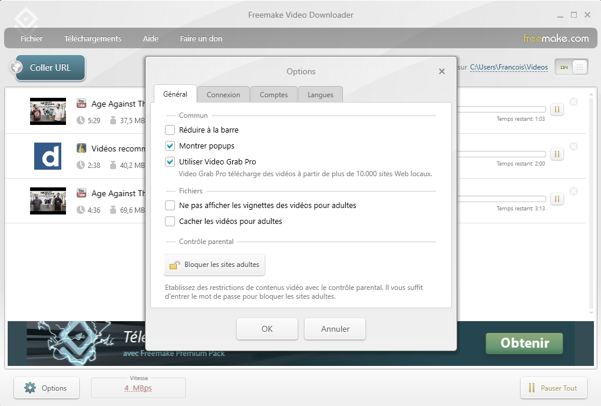This screenshot has width=601, height=406.
Task: Switch to the Connexion tab
Action: (x=223, y=94)
